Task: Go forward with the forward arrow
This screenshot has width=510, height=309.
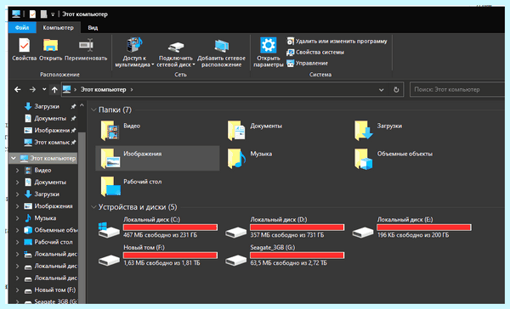Action: 32,89
